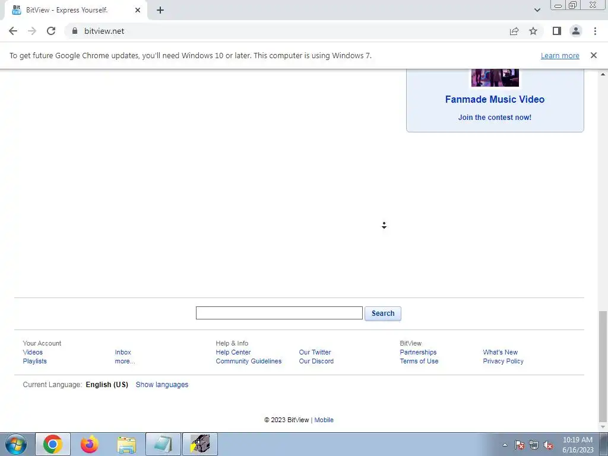Open the Fanmade Music Video link
The image size is (608, 456).
[495, 99]
